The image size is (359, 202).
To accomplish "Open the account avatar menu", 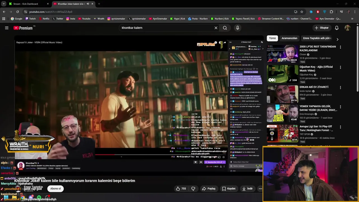I will [347, 28].
